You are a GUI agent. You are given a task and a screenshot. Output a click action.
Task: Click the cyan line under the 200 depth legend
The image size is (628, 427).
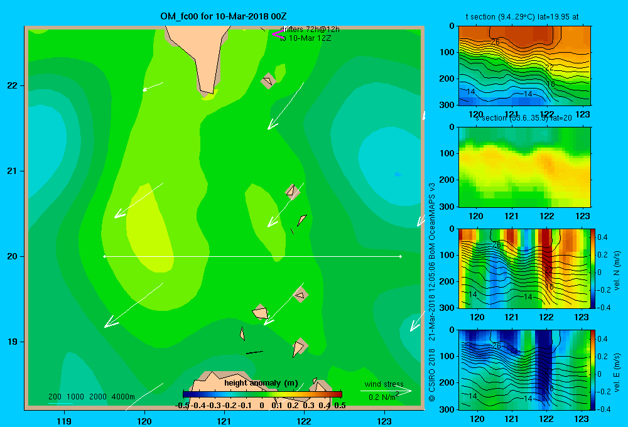pyautogui.click(x=60, y=403)
